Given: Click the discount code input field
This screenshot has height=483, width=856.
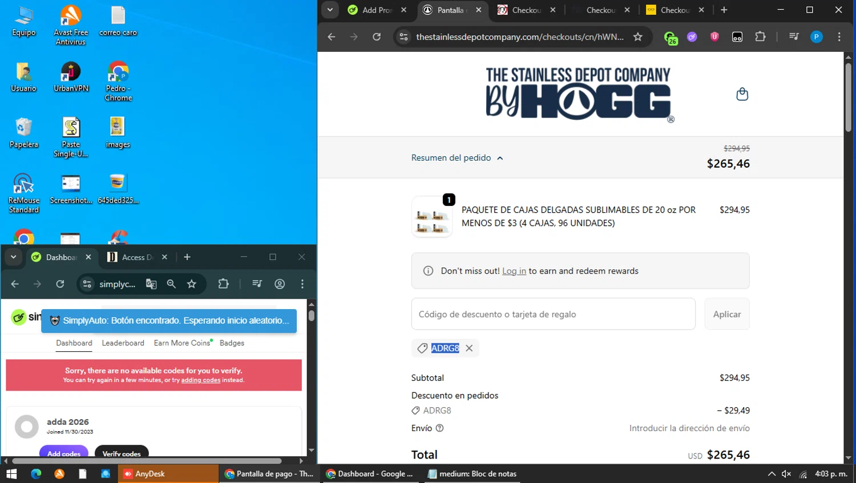Looking at the screenshot, I should (554, 314).
